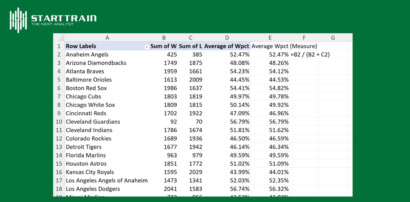Select column C header
Viewport: 410px width, 202px height.
[191, 38]
